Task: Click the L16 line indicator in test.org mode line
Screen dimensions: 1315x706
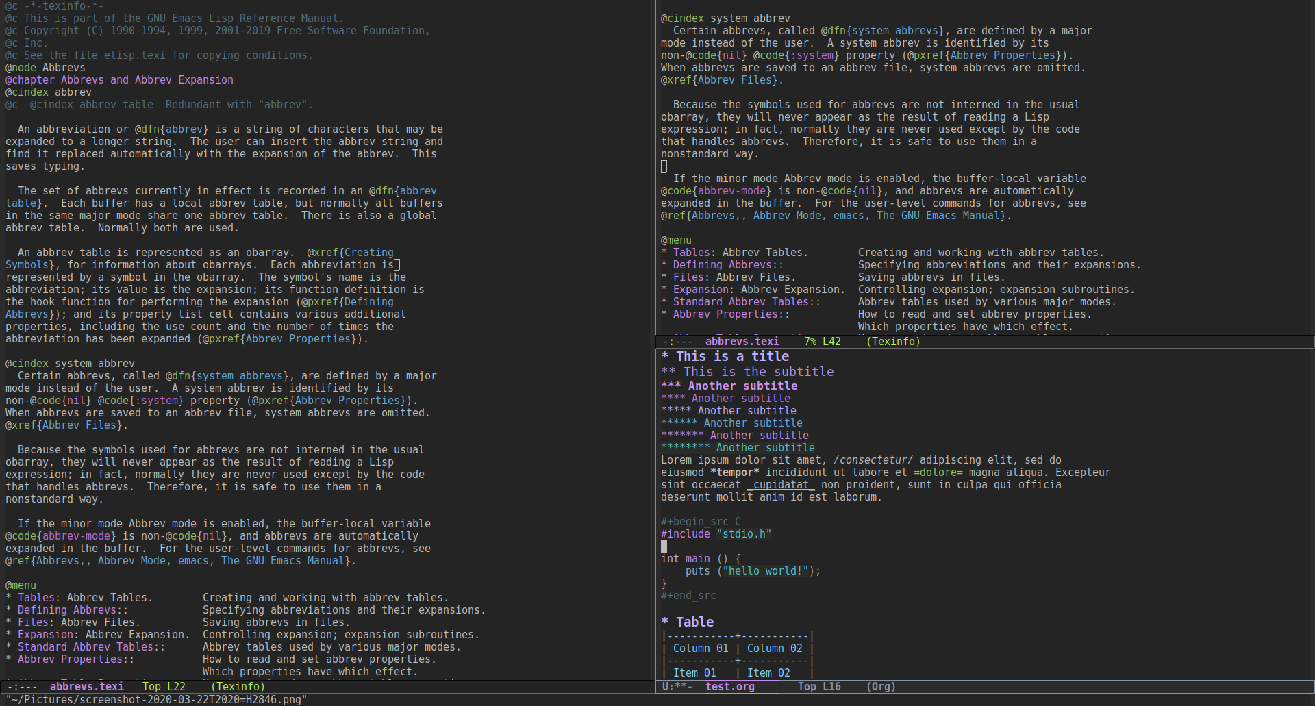Action: [x=831, y=686]
